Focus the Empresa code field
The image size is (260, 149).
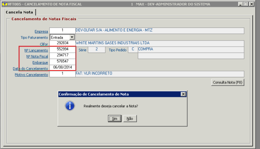pyautogui.click(x=62, y=30)
